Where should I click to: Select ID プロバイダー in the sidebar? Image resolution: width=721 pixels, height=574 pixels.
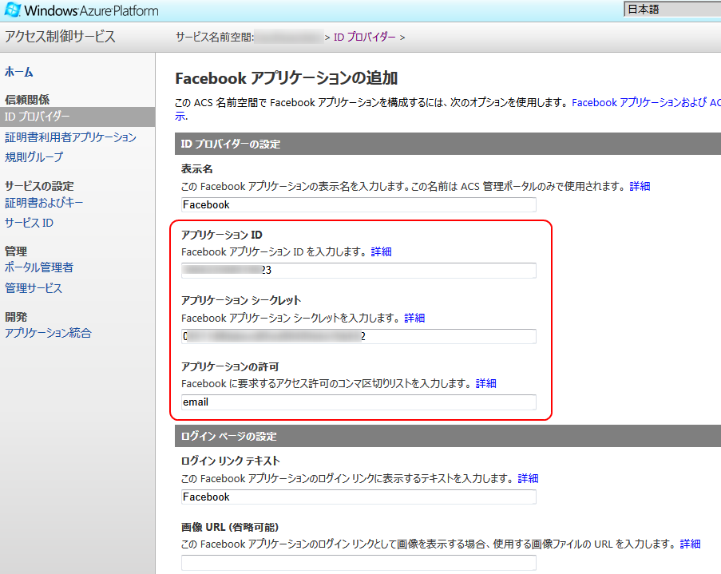click(77, 117)
